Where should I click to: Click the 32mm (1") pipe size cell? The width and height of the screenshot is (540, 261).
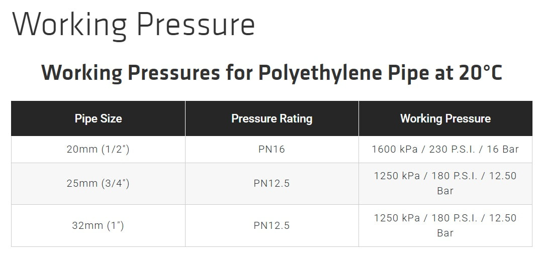tap(98, 226)
